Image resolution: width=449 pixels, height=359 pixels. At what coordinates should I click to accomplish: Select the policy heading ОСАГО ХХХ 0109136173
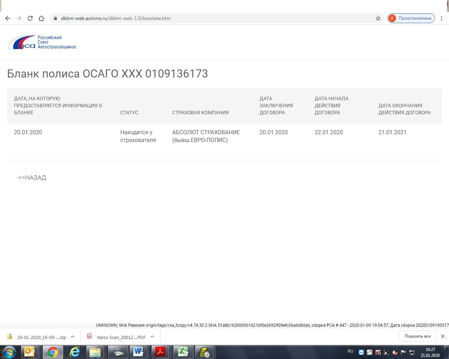145,74
